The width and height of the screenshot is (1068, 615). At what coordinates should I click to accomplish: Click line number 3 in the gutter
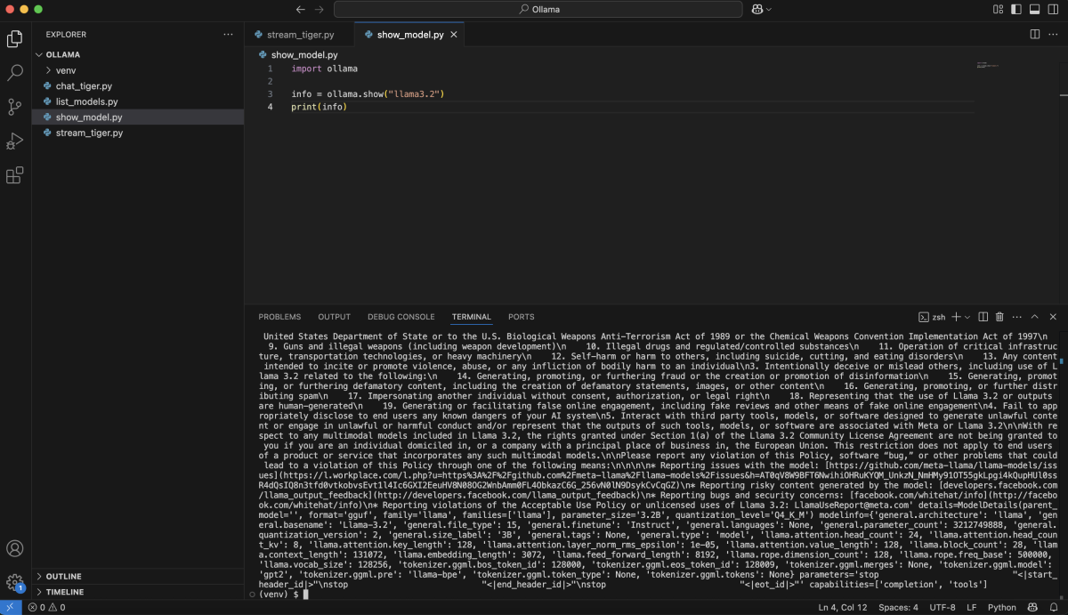270,93
